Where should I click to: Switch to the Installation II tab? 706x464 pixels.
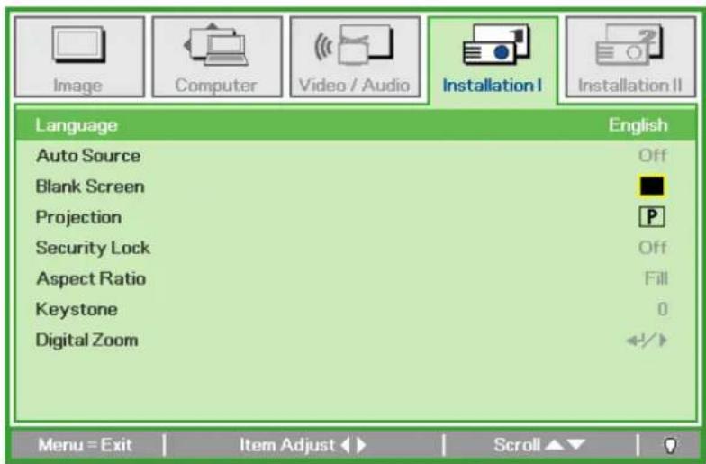630,57
